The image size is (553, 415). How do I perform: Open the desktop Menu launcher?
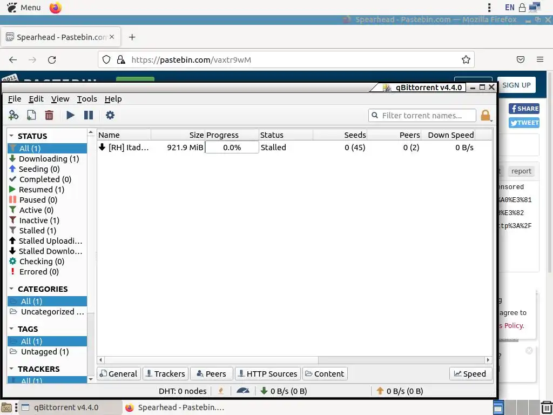tap(24, 8)
